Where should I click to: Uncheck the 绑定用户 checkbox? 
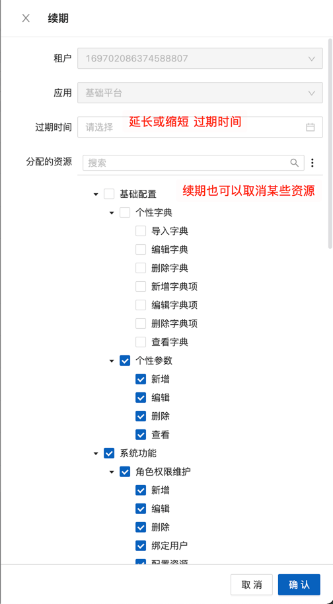coord(141,545)
